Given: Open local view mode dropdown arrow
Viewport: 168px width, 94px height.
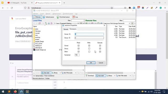Looking at the screenshot, I should (x=83, y=23).
